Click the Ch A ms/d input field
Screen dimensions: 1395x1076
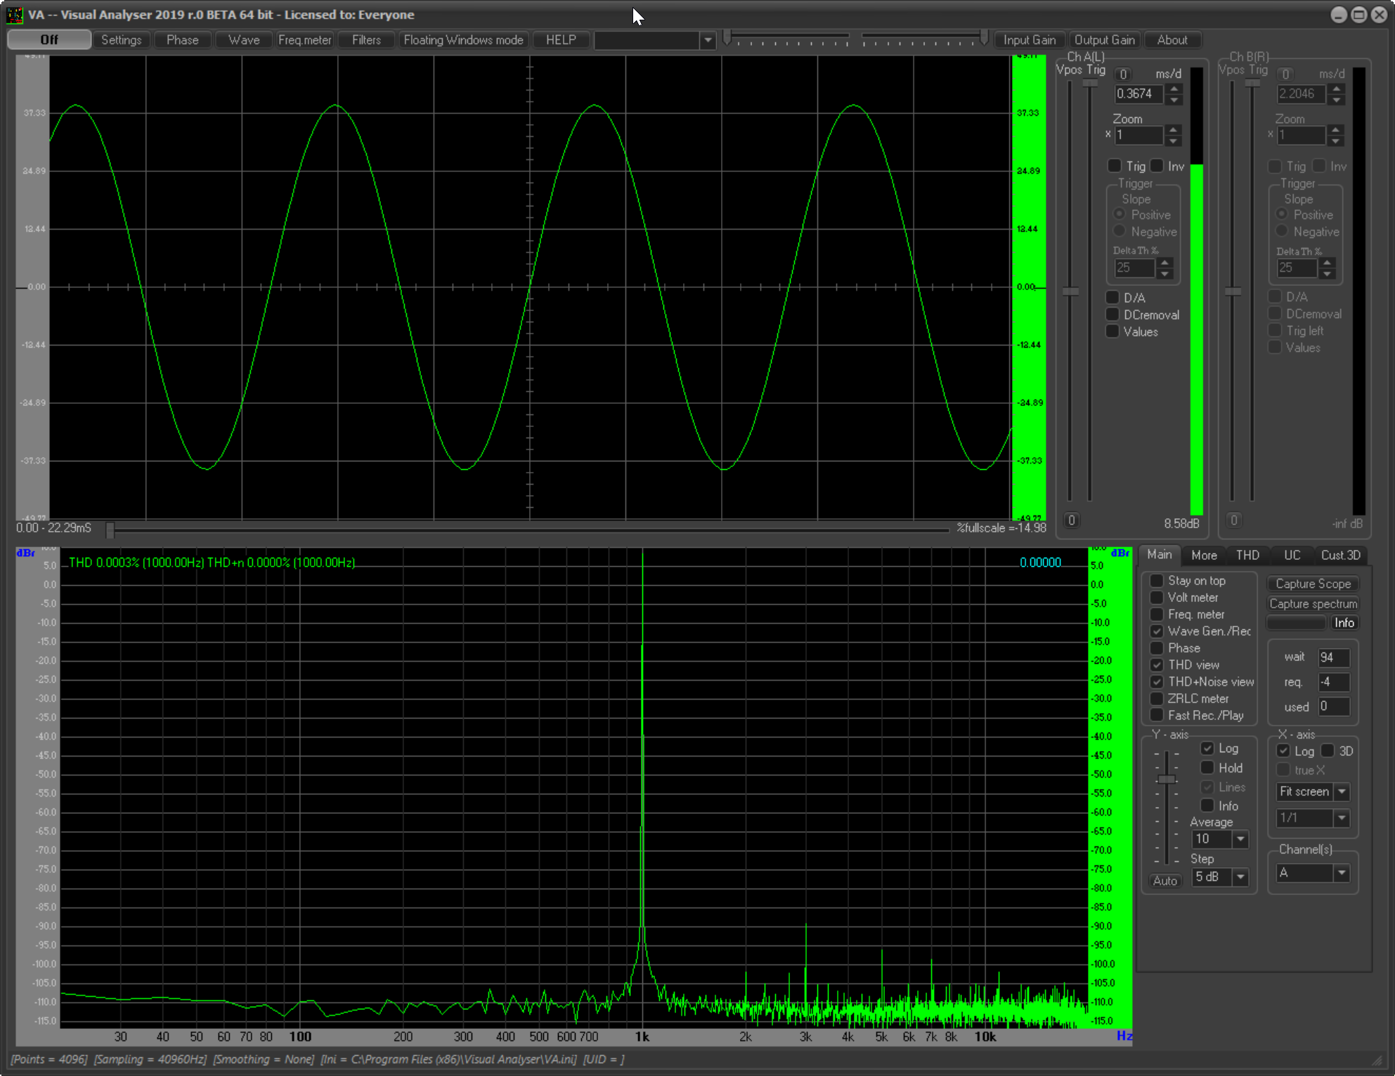click(1139, 93)
